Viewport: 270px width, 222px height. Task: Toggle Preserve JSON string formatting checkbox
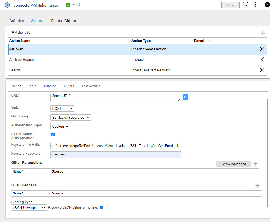[101, 208]
